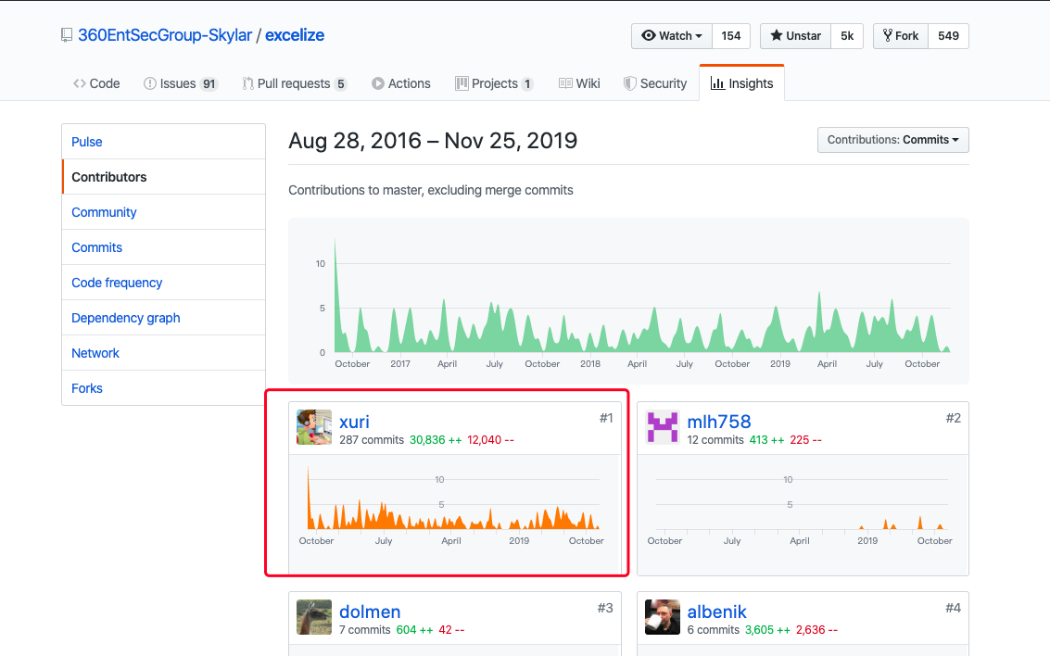Click the excelize repository link
Viewport: 1050px width, 656px height.
click(x=295, y=35)
